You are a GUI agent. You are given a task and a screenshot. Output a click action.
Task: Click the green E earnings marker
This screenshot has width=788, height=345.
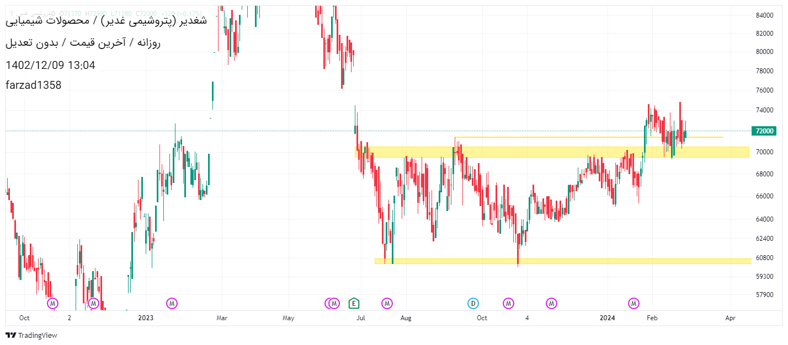point(354,303)
